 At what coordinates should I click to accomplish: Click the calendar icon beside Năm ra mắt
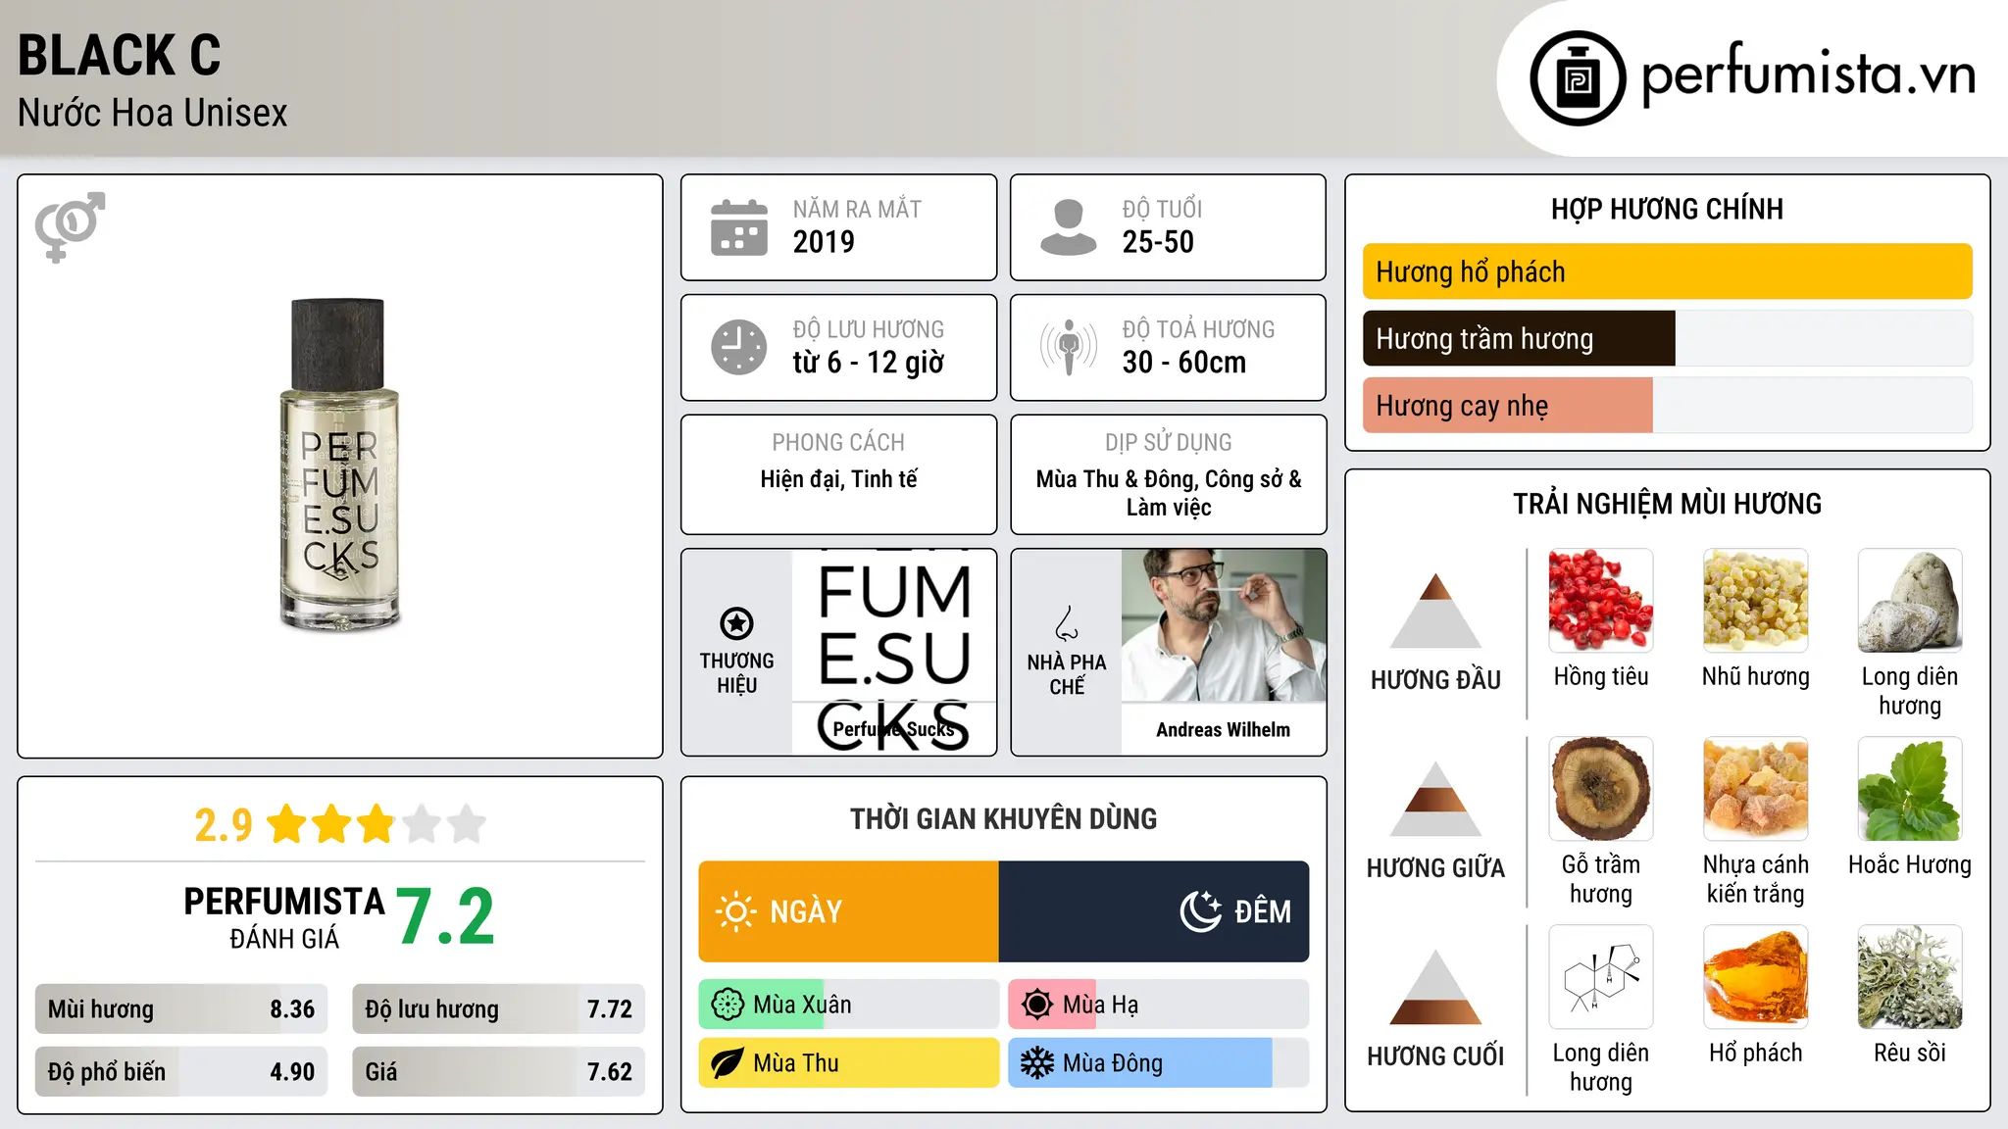pyautogui.click(x=739, y=227)
